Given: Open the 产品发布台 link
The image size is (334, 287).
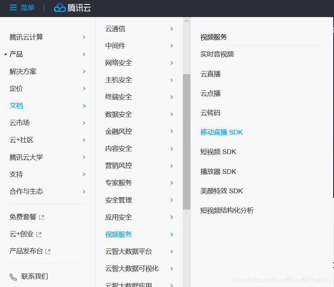Looking at the screenshot, I should (x=26, y=251).
